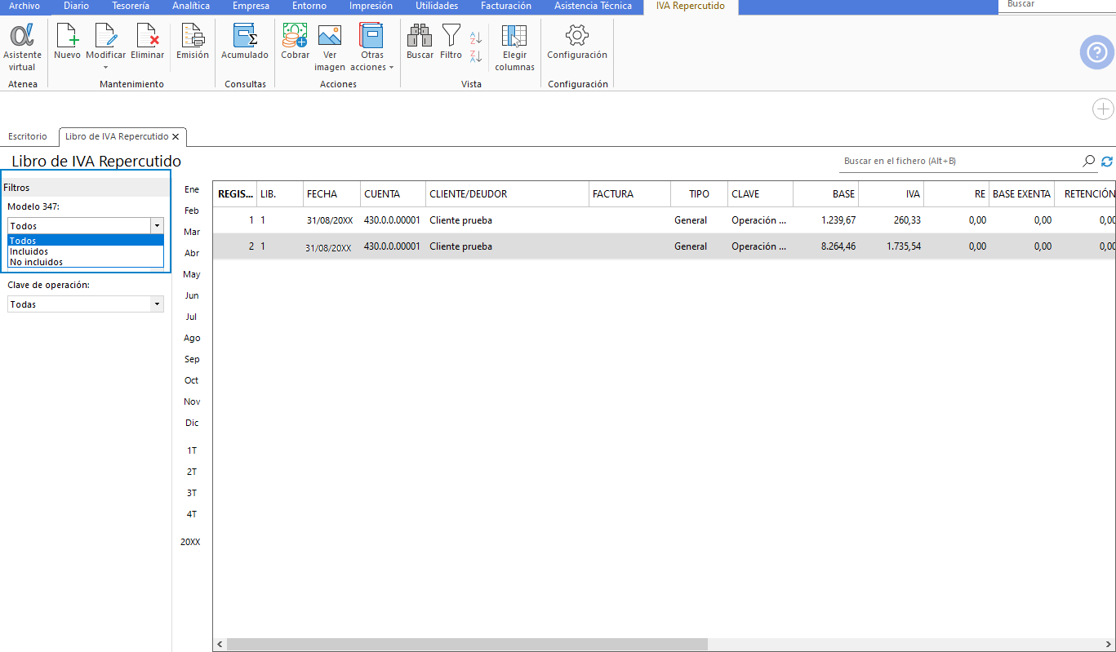
Task: Click the circled plus add icon
Action: point(1103,109)
